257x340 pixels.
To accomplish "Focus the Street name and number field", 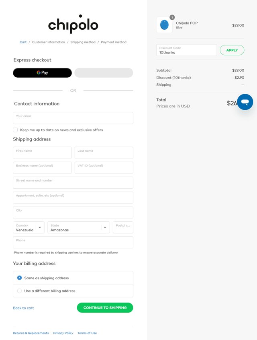I will pos(73,183).
